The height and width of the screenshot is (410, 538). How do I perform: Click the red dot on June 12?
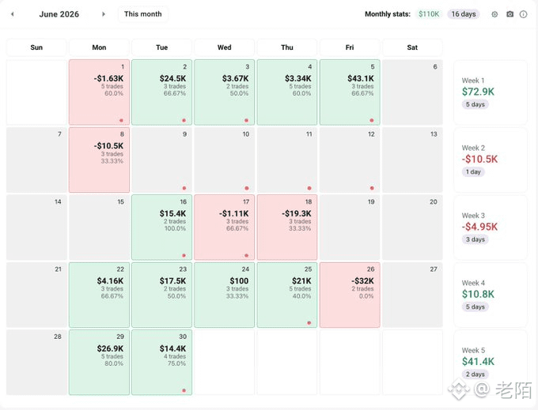pos(372,188)
